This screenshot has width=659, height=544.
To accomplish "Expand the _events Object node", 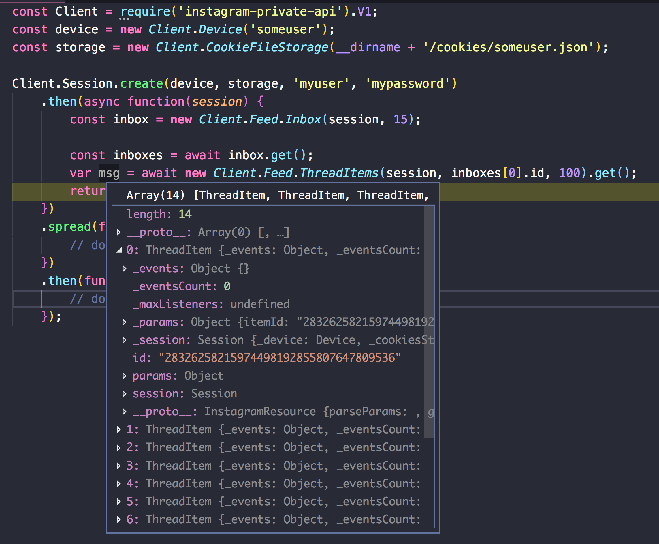I will pyautogui.click(x=124, y=269).
